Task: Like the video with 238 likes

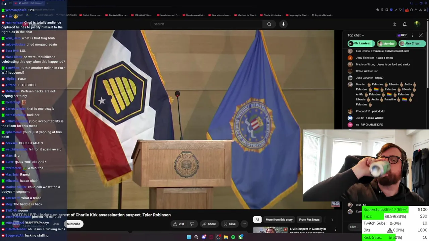Action: 178,224
